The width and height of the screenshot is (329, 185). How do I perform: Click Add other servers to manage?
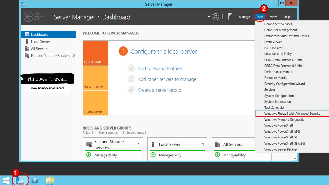[167, 79]
